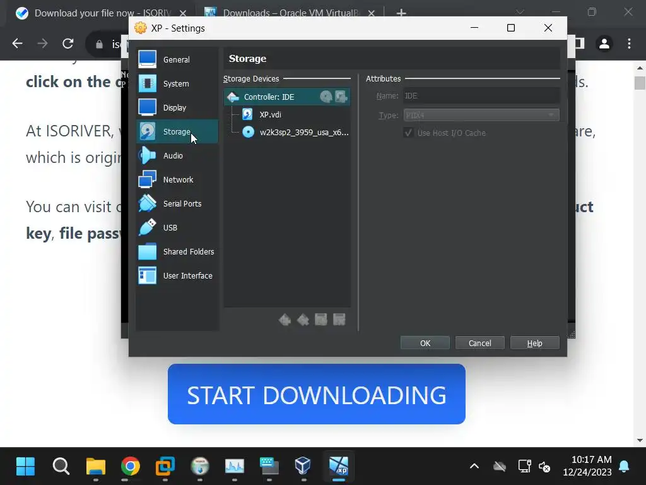Open disc installer app on taskbar
Screen dimensions: 646x485
(200, 467)
